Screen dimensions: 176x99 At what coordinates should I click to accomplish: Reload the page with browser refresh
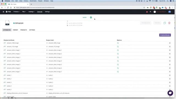click(8, 7)
